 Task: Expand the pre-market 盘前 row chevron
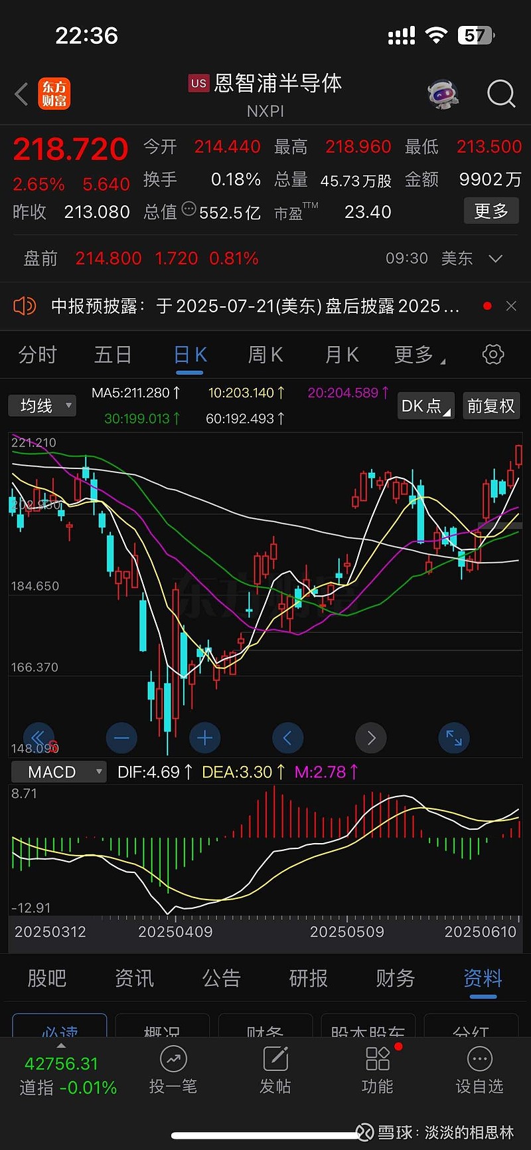click(496, 258)
